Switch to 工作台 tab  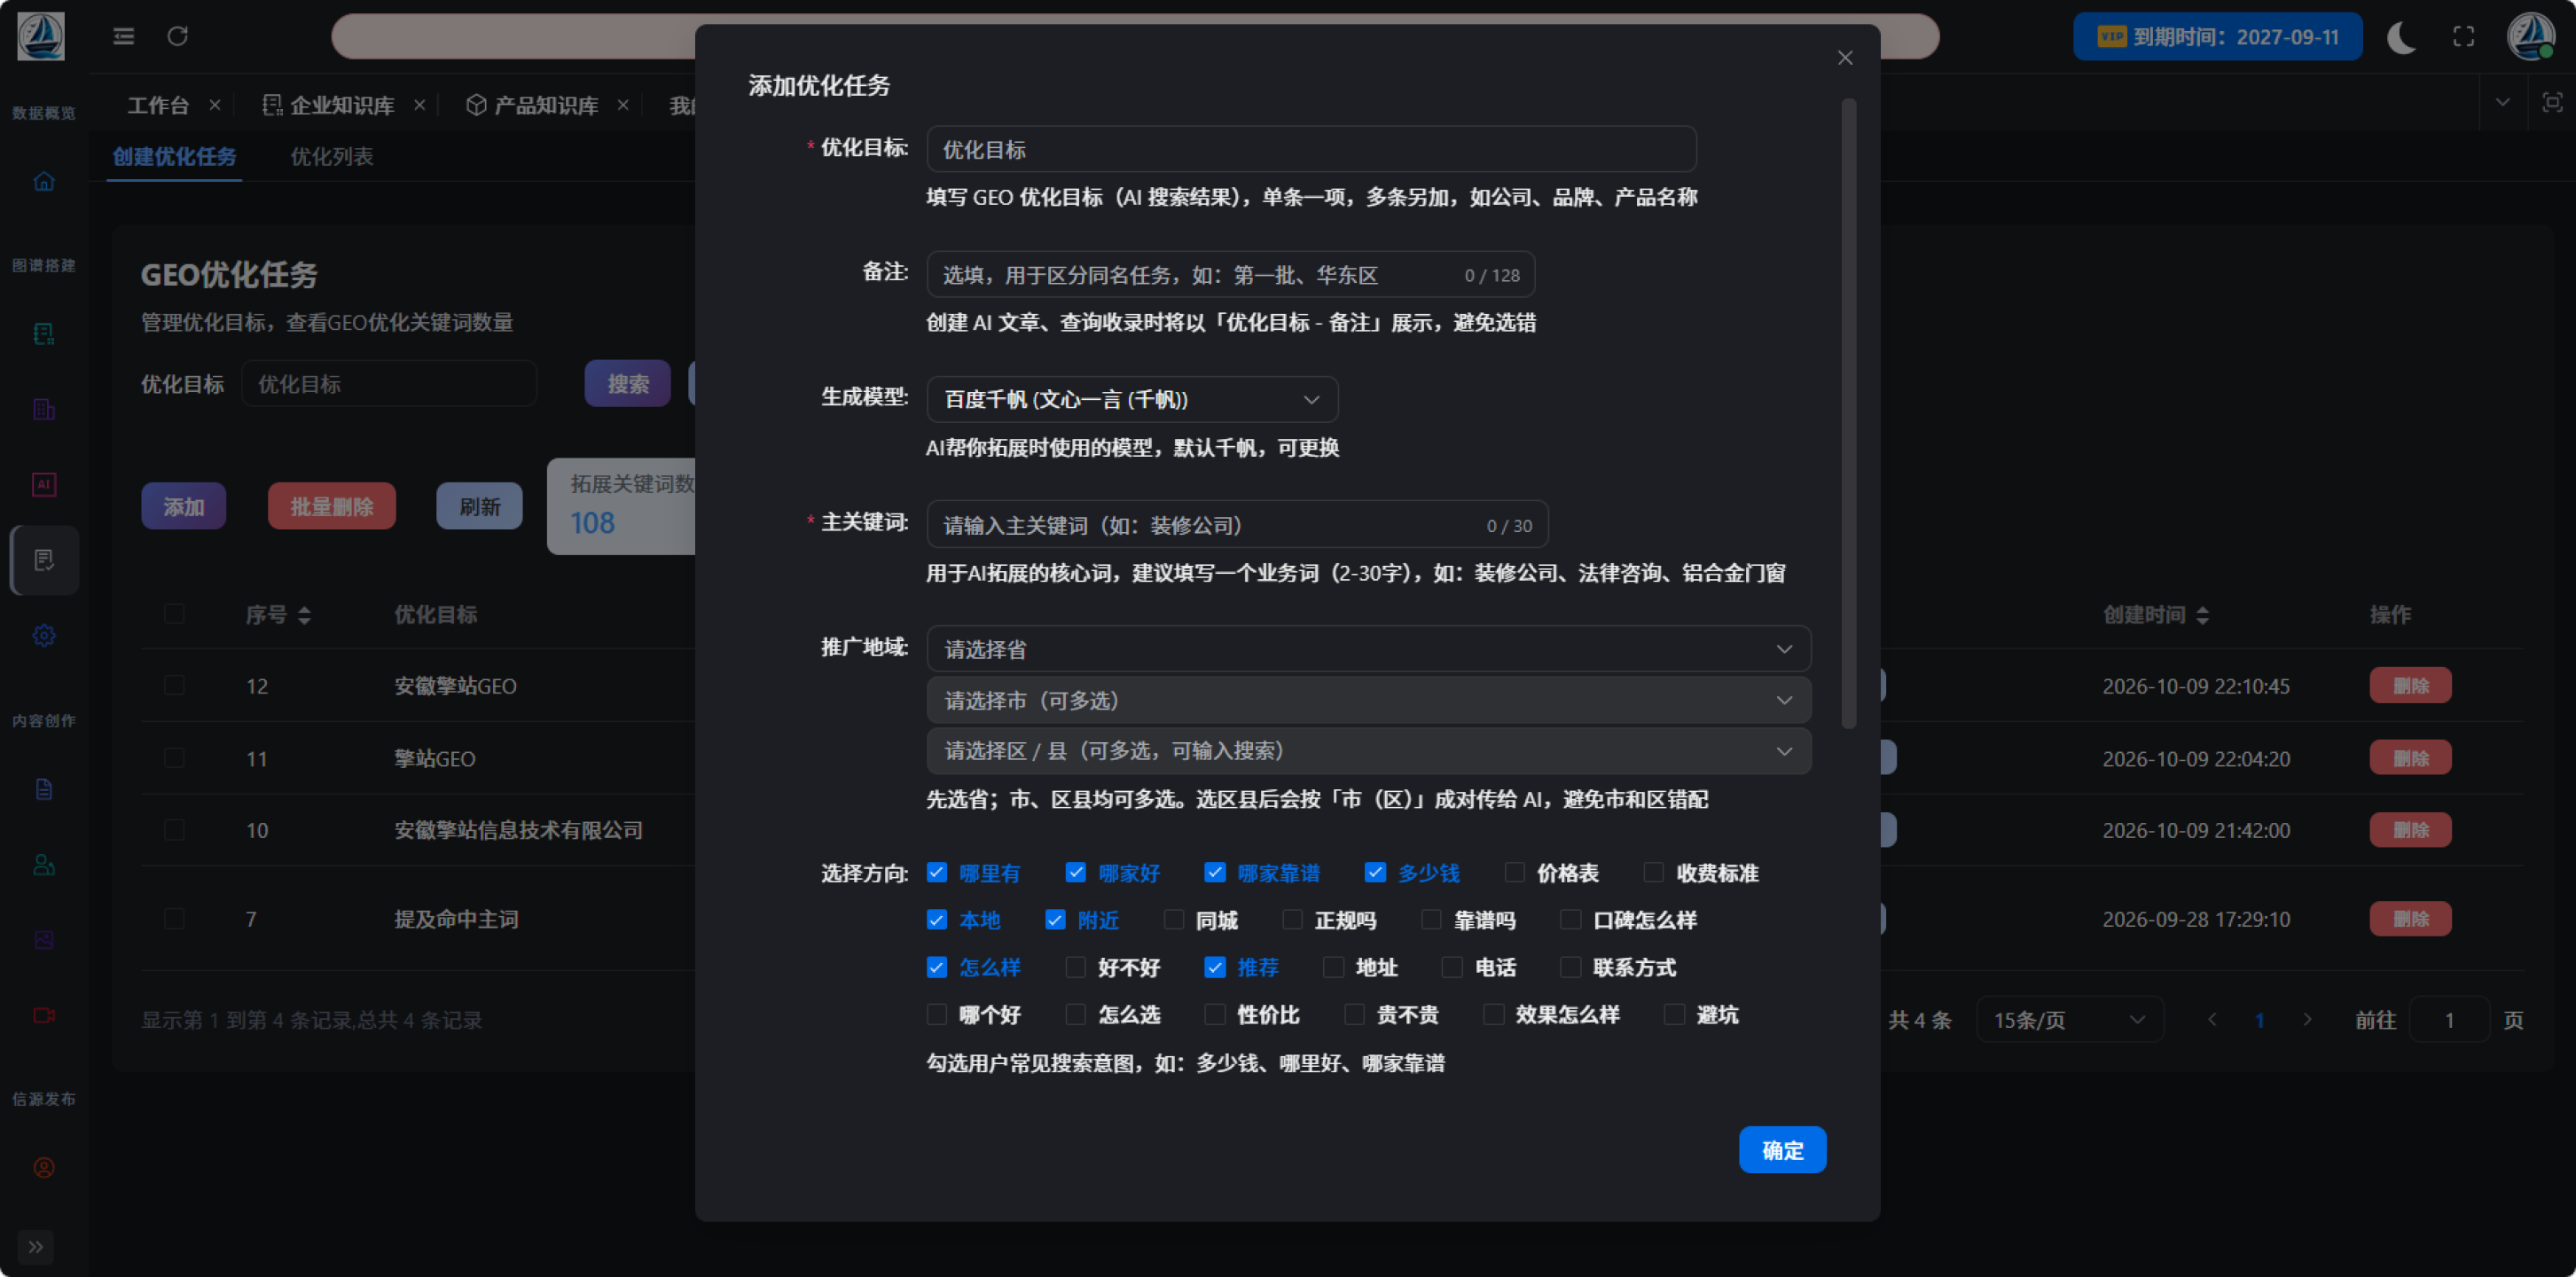158,105
